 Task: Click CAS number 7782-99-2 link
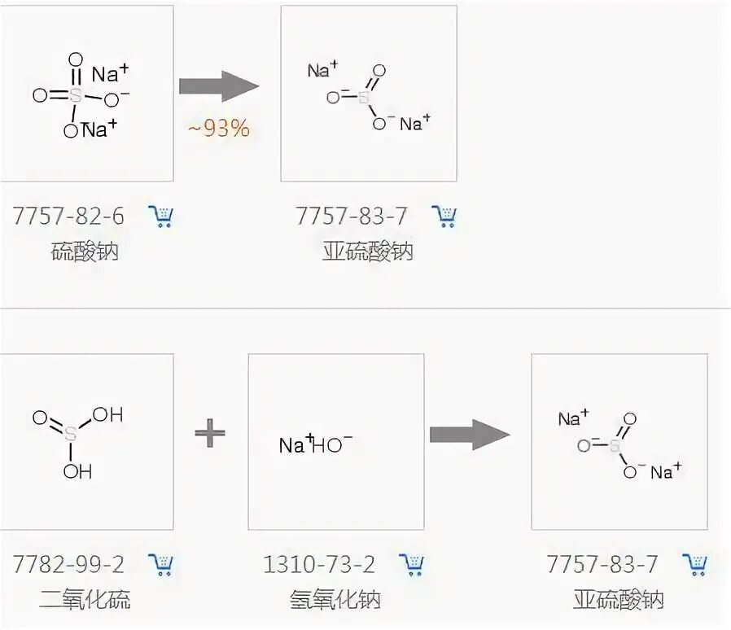click(68, 564)
